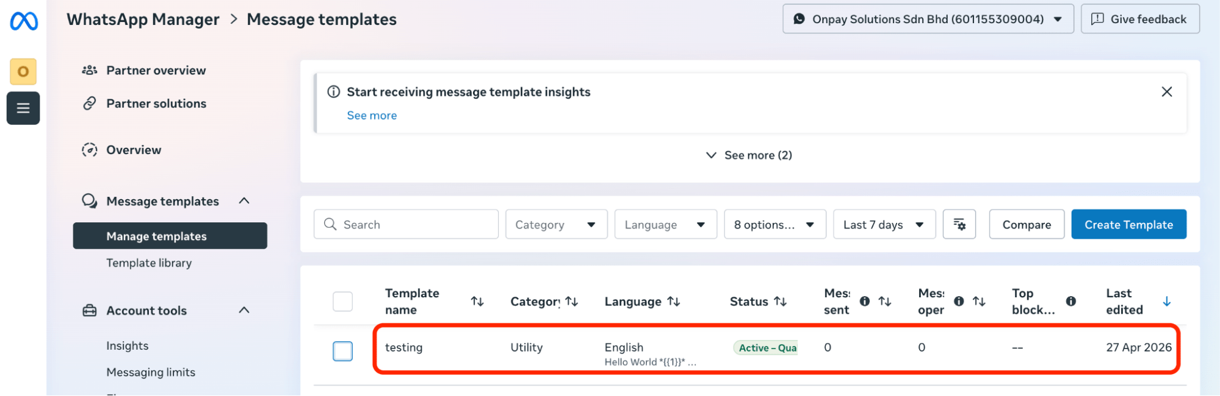
Task: Click the Active – Quality status badge
Action: pos(765,348)
